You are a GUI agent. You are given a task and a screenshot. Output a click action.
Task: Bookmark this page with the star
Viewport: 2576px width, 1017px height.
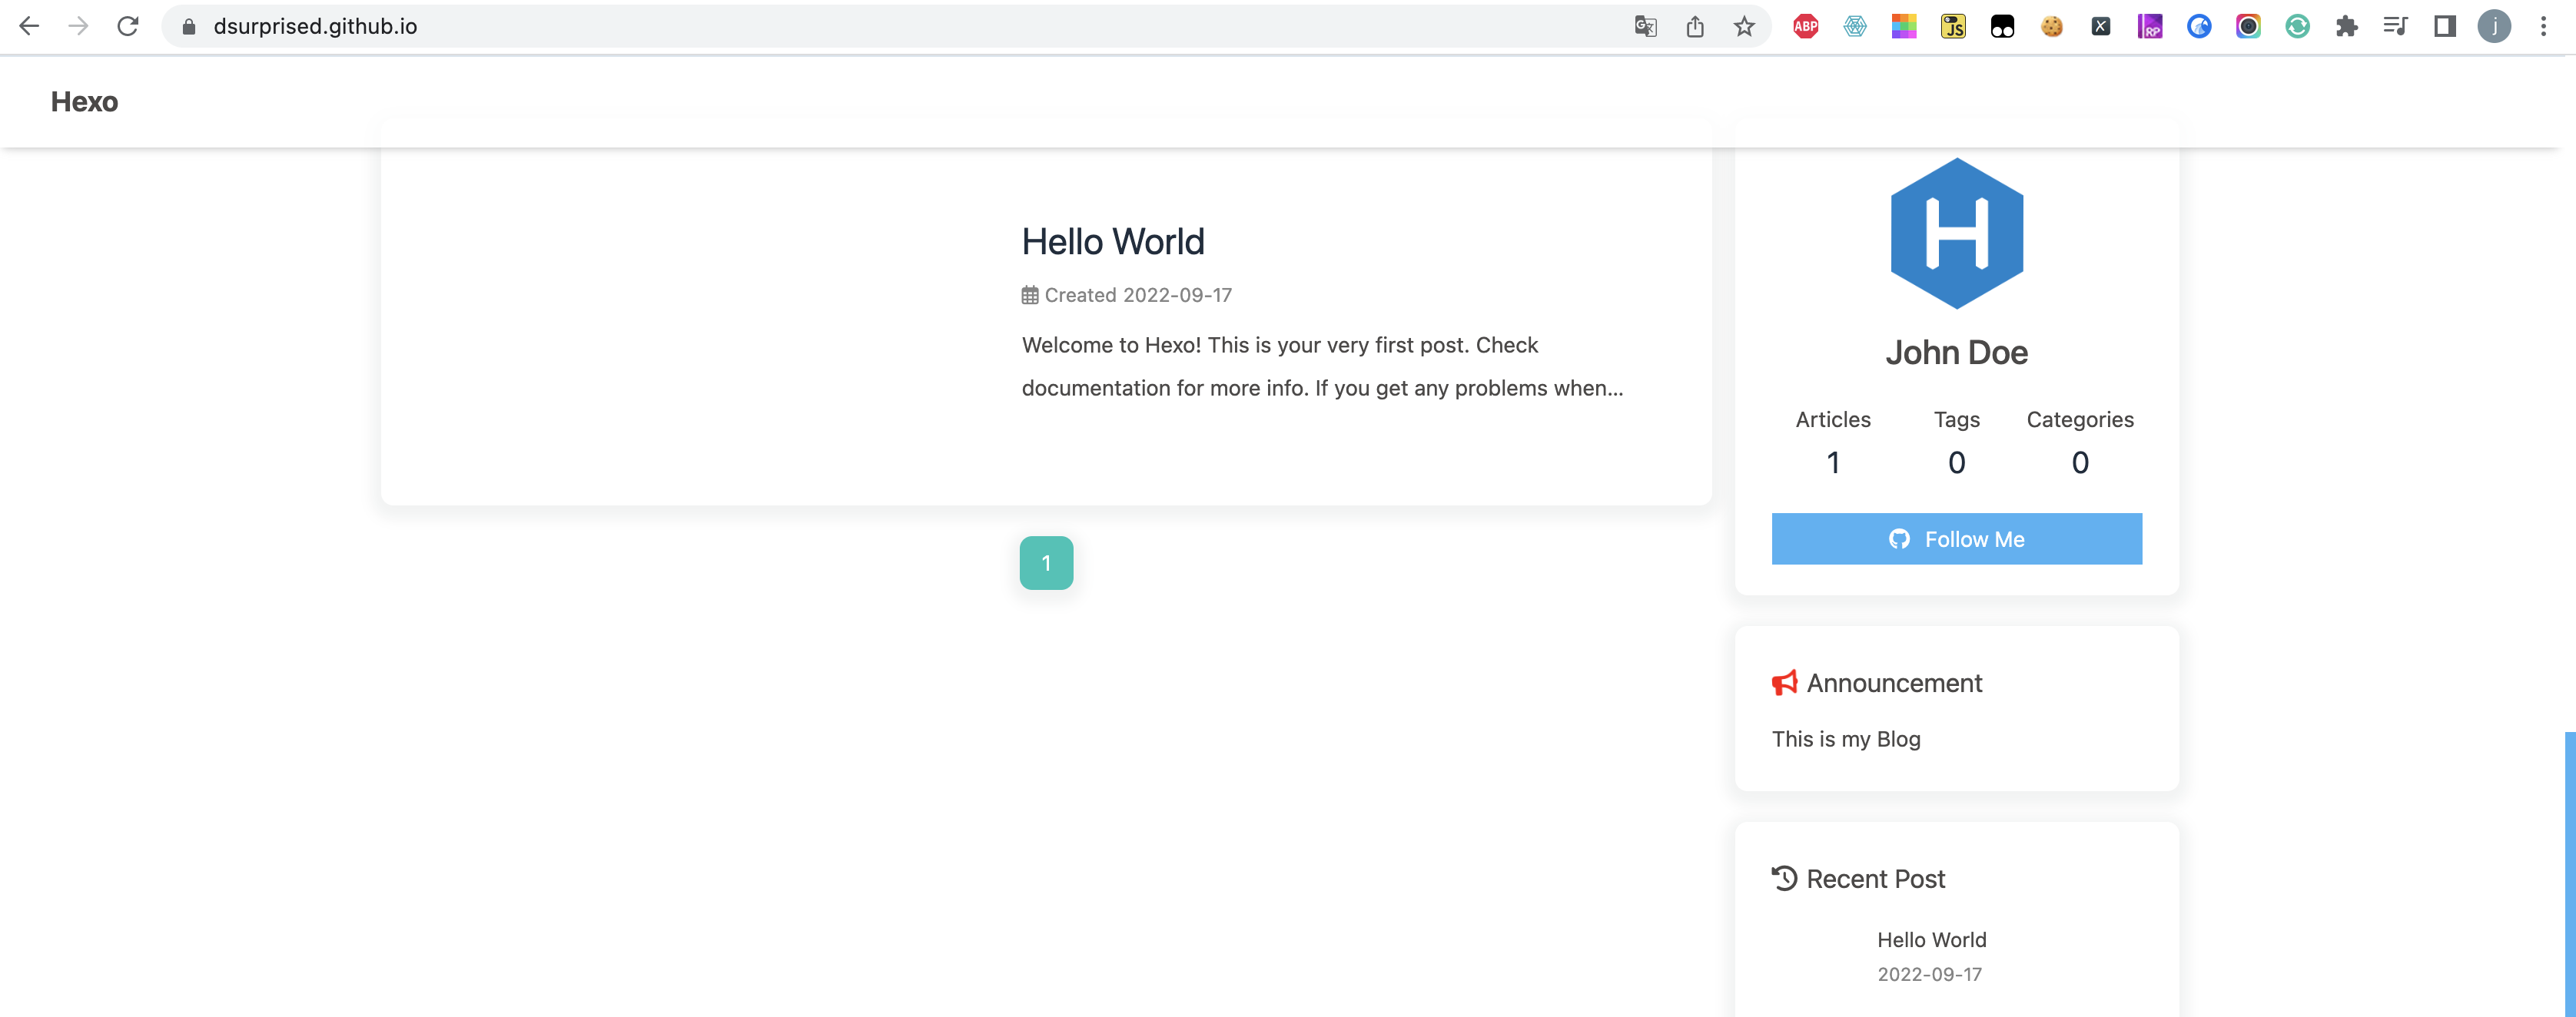[1744, 27]
